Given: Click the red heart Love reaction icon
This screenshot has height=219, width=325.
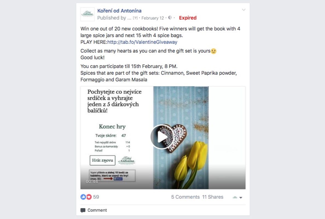Looking at the screenshot, I should coord(89,197).
